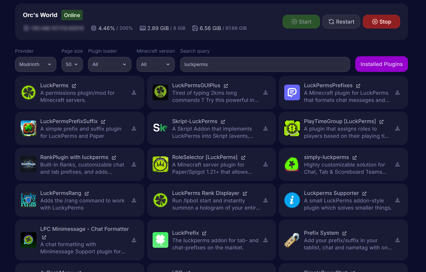Open LuckPermsRang external link icon
The height and width of the screenshot is (272, 426).
87,194
